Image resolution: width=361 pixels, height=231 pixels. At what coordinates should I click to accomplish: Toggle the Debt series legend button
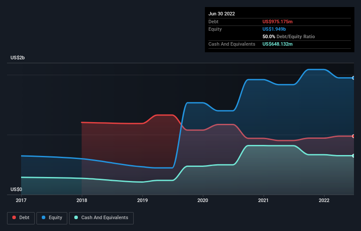[x=21, y=218]
